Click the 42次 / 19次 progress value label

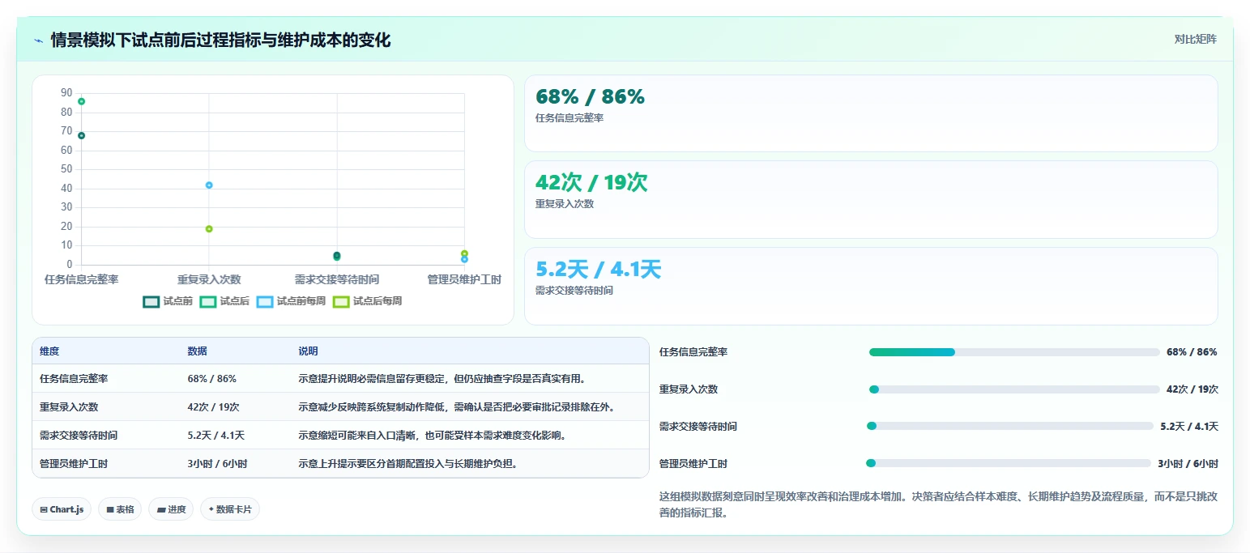(x=1192, y=389)
